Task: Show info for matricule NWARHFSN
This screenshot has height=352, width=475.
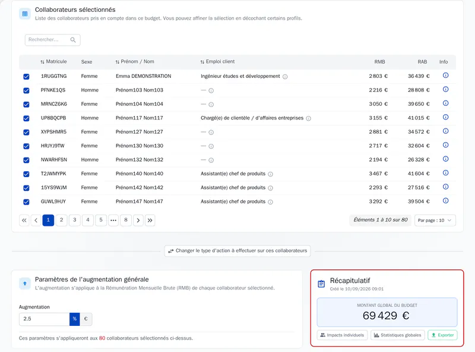Action: tap(445, 159)
